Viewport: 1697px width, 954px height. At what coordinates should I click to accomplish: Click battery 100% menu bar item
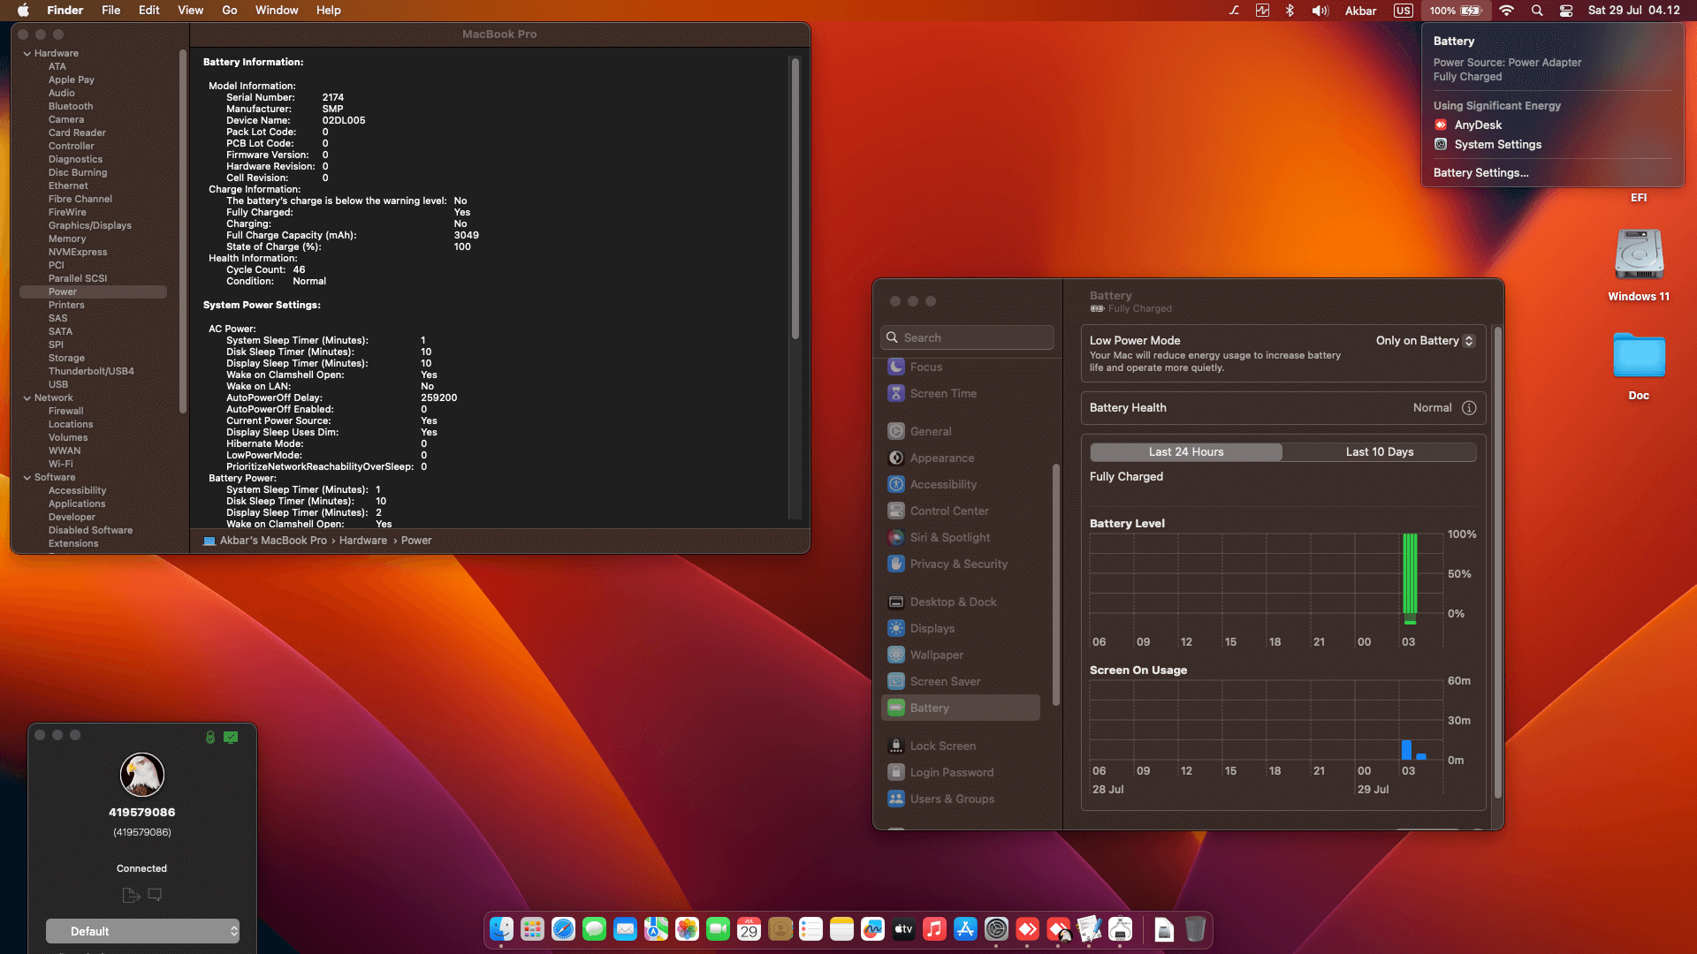[1455, 11]
